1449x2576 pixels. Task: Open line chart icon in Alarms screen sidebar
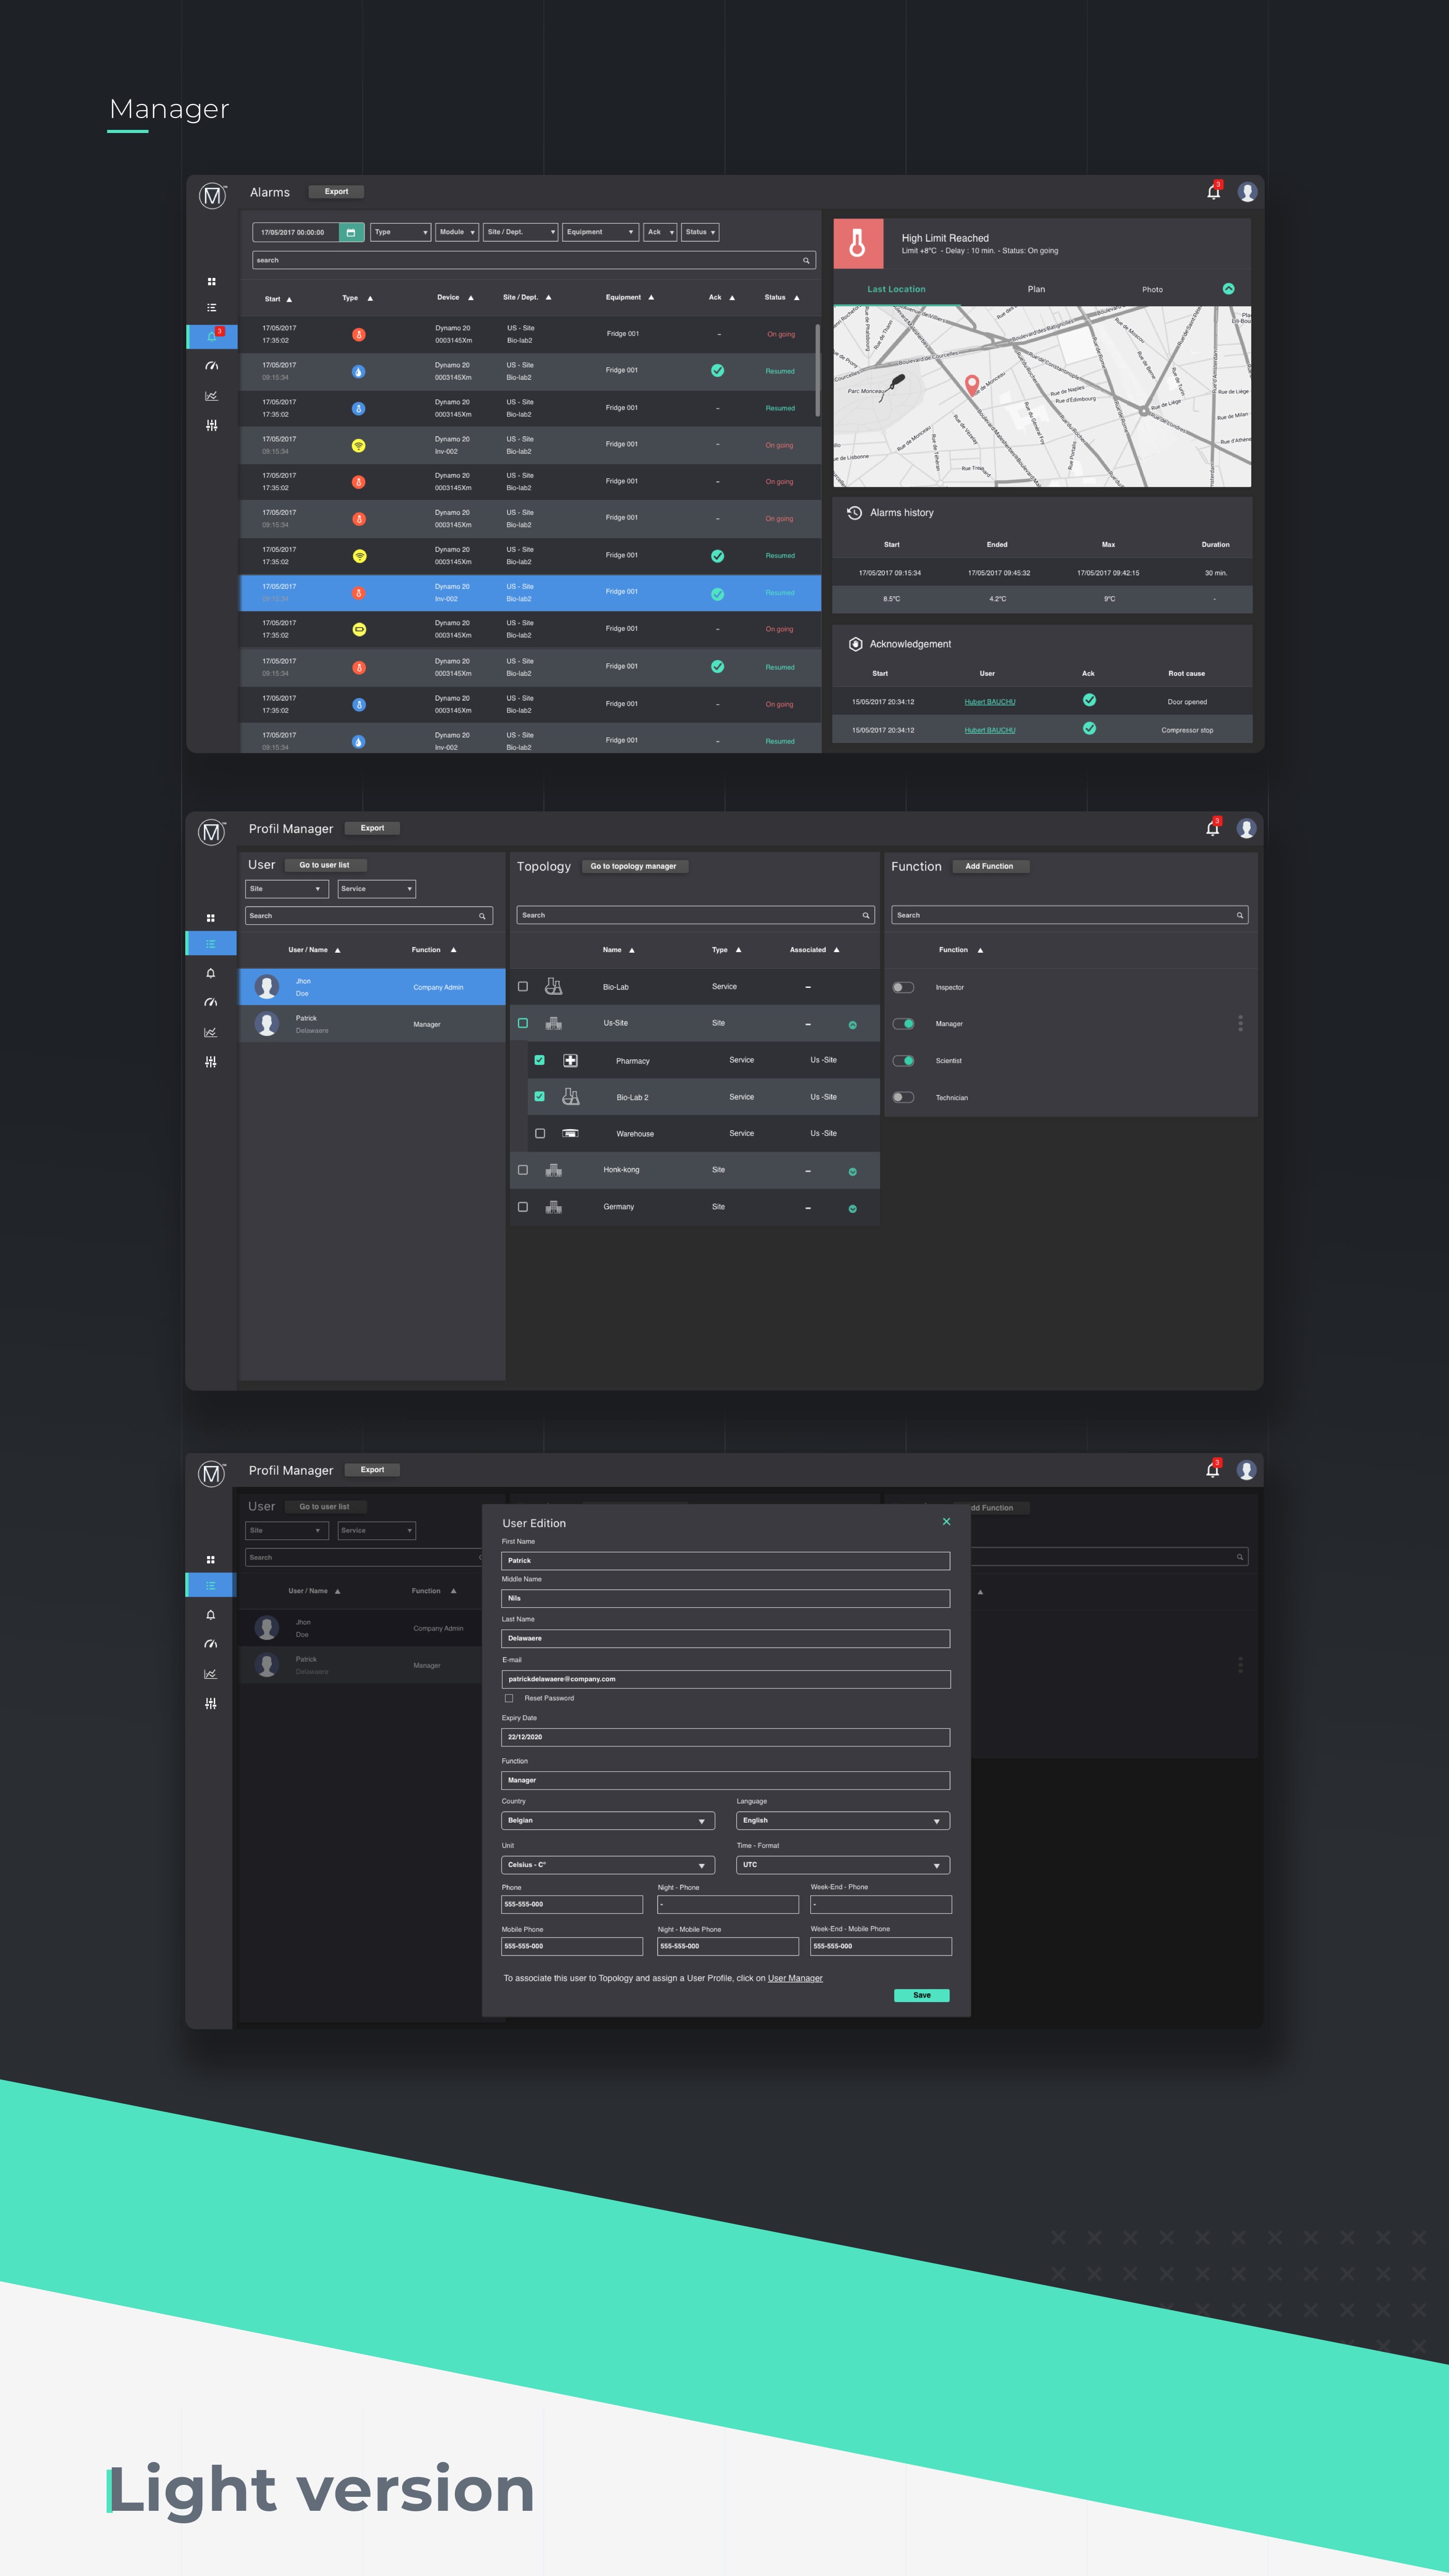coord(211,396)
